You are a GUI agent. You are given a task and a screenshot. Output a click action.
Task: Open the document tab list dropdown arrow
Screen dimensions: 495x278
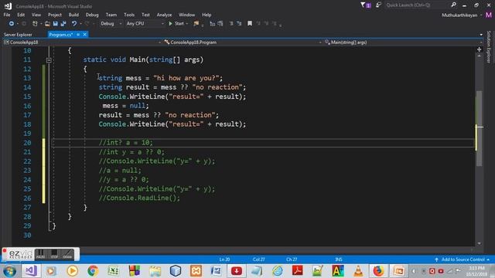coord(481,35)
